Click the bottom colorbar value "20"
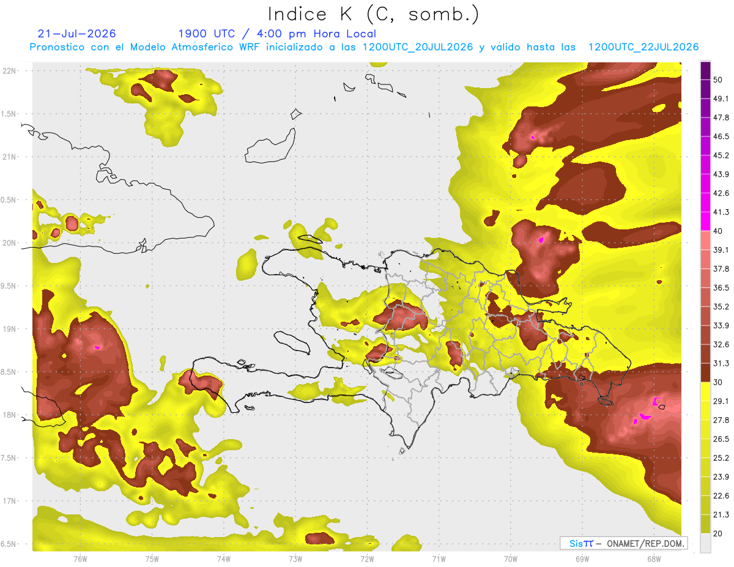The image size is (734, 567). [x=719, y=533]
